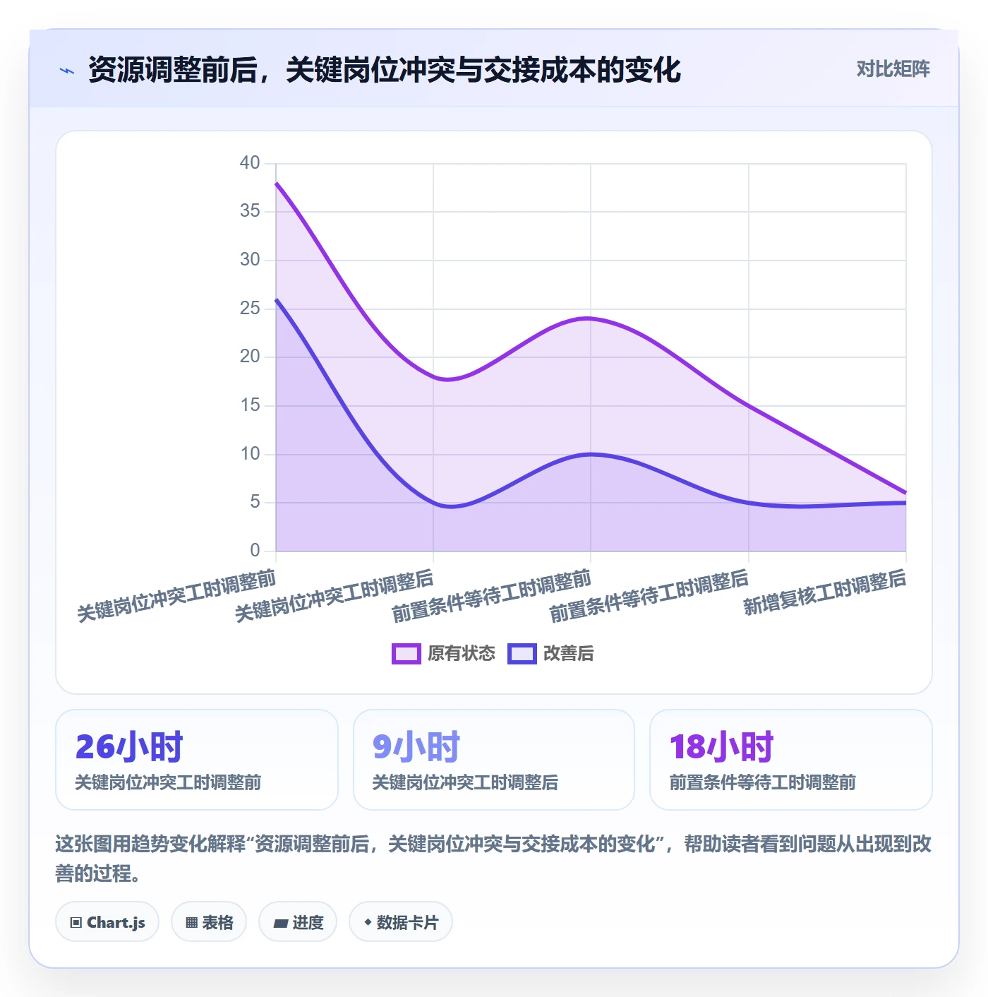Viewport: 988px width, 997px height.
Task: Click x-axis label 关键岗位冲突工时调整前
Action: pyautogui.click(x=176, y=596)
